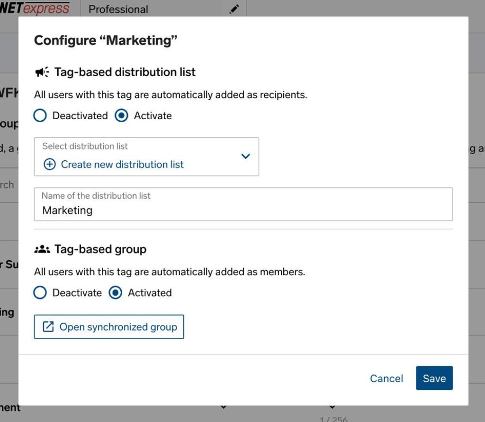Screen dimensions: 485x422
Task: Select the Deactivated radio for distribution list
Action: [x=40, y=115]
